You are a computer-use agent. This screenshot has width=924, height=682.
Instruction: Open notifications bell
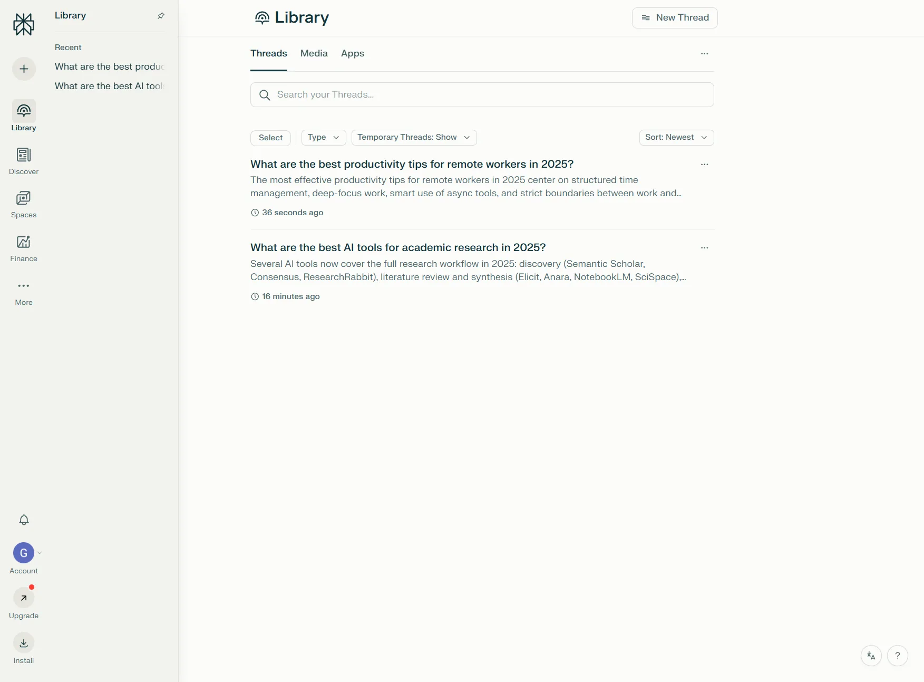click(24, 520)
